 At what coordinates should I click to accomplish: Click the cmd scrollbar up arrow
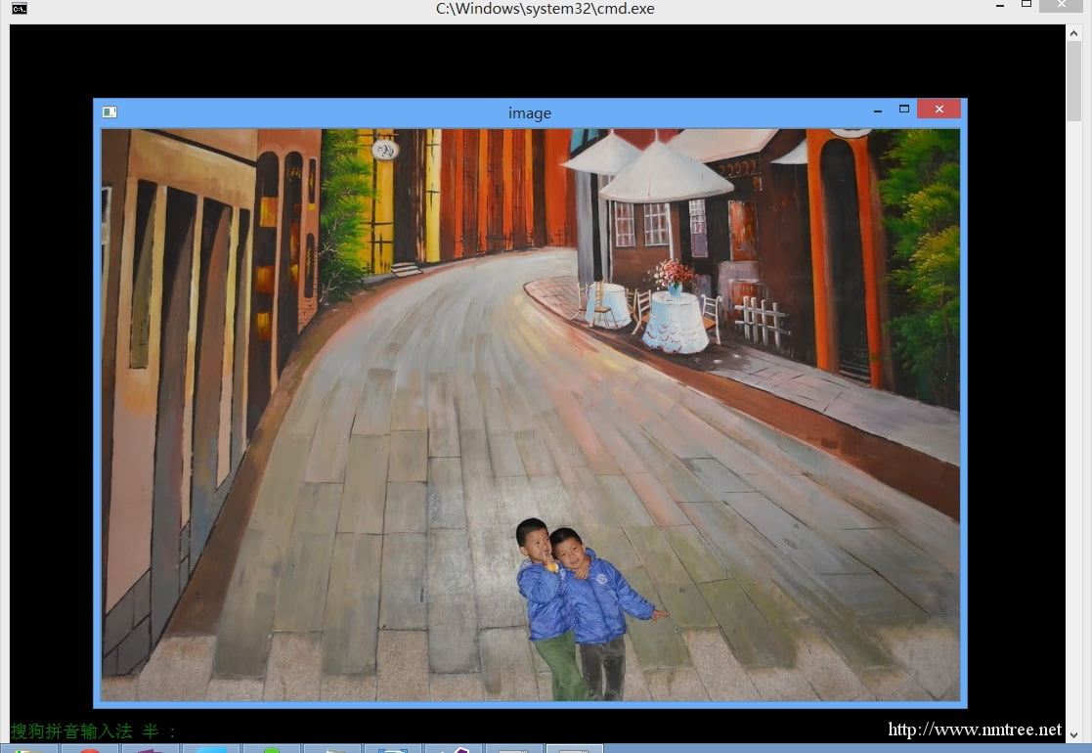pos(1073,32)
